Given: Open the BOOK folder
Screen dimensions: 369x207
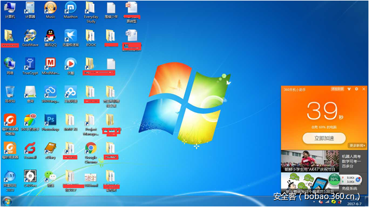Looking at the screenshot, I should [x=91, y=38].
